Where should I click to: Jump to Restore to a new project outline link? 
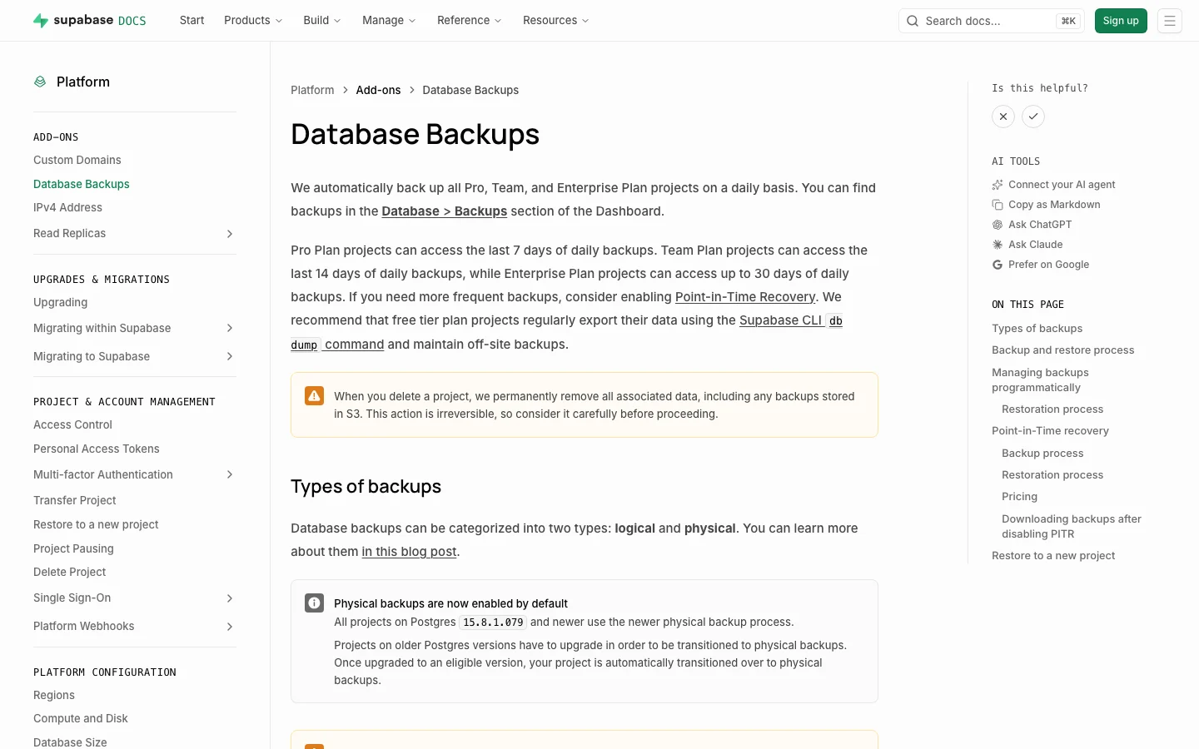coord(1053,556)
